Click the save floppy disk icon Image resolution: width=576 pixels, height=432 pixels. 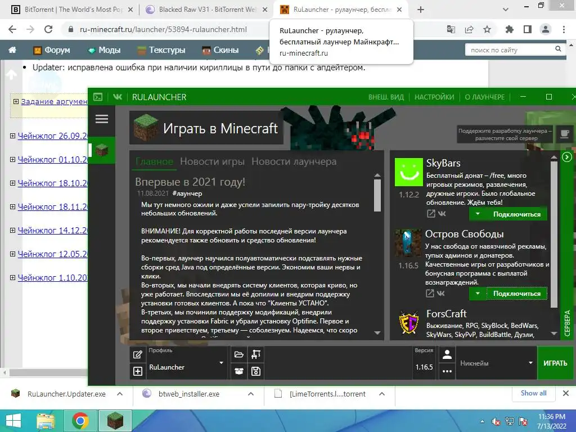click(256, 371)
